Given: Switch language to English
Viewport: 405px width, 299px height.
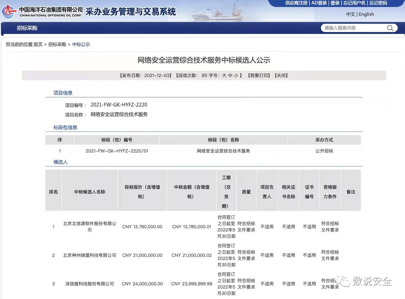Looking at the screenshot, I should click(x=366, y=14).
